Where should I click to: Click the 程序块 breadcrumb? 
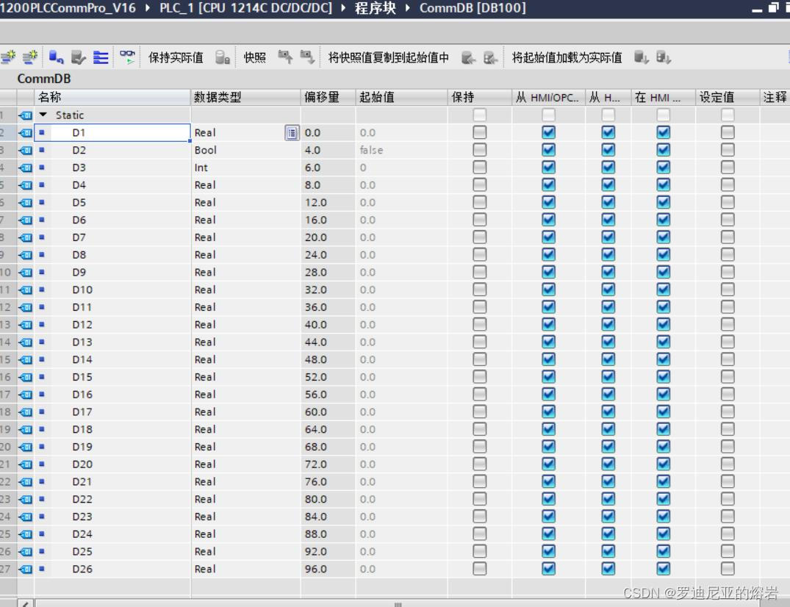pos(376,8)
